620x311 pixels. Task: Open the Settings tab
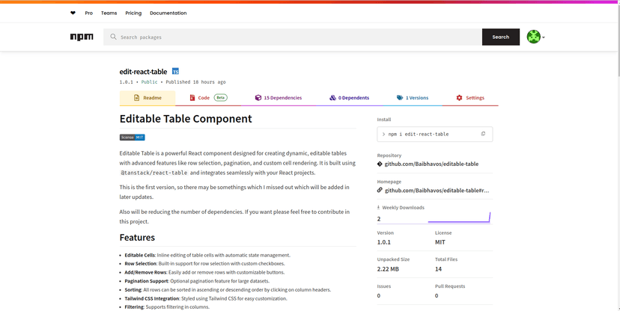click(470, 98)
